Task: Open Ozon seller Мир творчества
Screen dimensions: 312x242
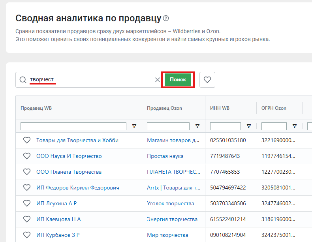Action: (167, 235)
